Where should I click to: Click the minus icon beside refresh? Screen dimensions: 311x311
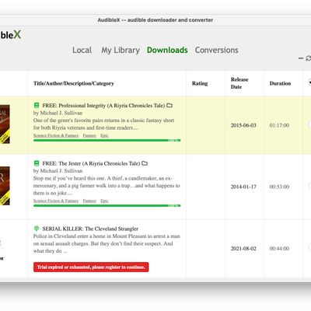click(x=301, y=58)
